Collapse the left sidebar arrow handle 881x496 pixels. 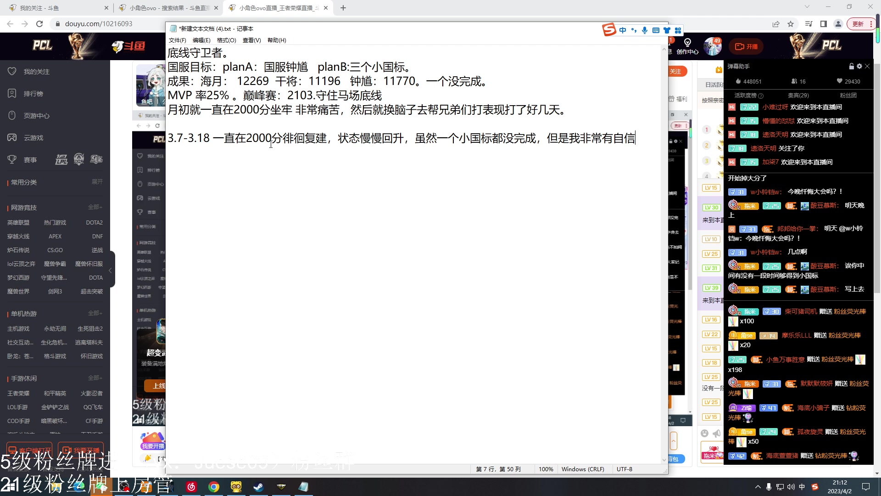[111, 270]
